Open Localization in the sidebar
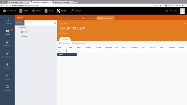Viewport: 187px width, 105px height. coord(7,88)
